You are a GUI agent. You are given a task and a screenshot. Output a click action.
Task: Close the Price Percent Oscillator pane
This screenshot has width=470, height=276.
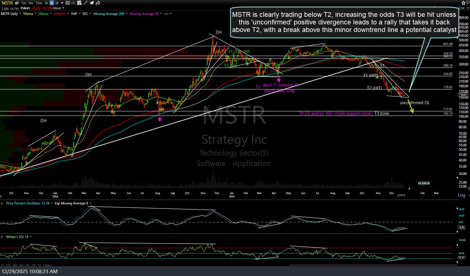(x=2, y=203)
